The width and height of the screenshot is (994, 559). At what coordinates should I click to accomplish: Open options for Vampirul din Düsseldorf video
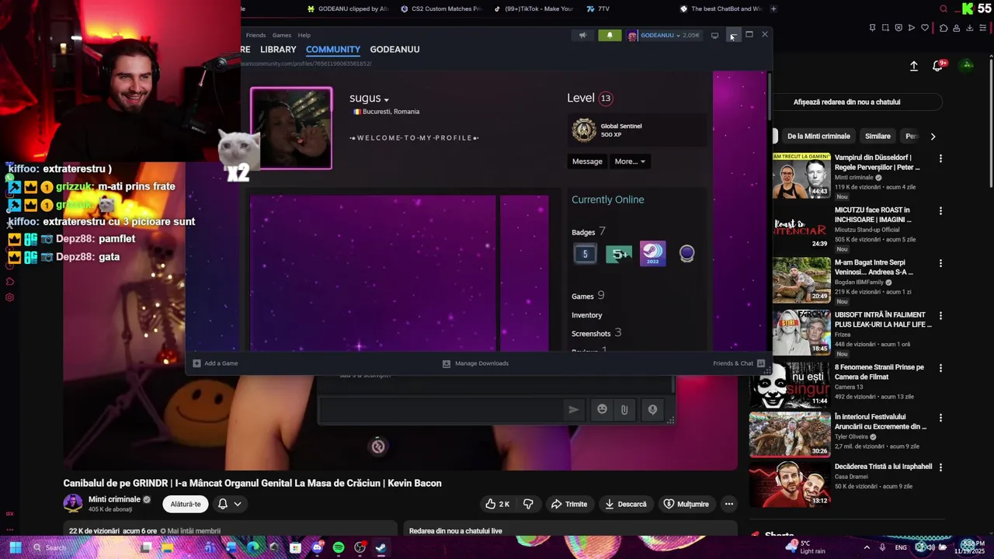[x=940, y=158]
